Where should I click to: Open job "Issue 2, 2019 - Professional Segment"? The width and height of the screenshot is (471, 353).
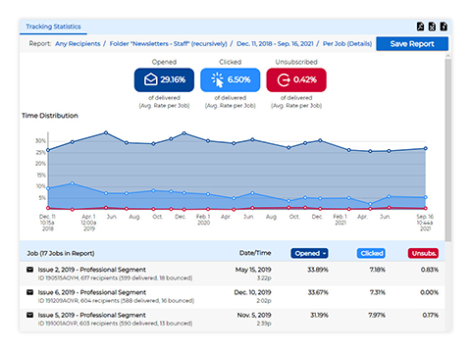[x=92, y=270]
